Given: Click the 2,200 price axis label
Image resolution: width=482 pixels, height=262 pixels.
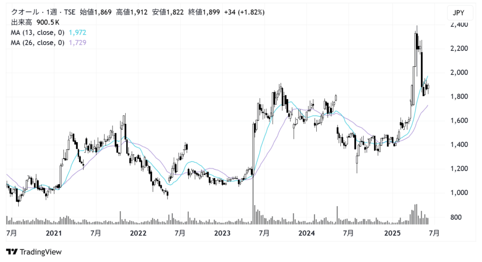Looking at the screenshot, I should pos(459,48).
